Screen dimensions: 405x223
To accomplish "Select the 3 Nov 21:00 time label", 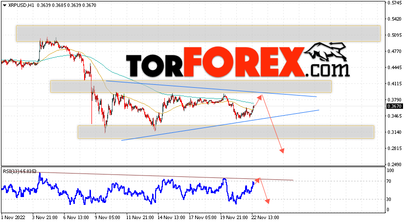I will coord(45,218).
